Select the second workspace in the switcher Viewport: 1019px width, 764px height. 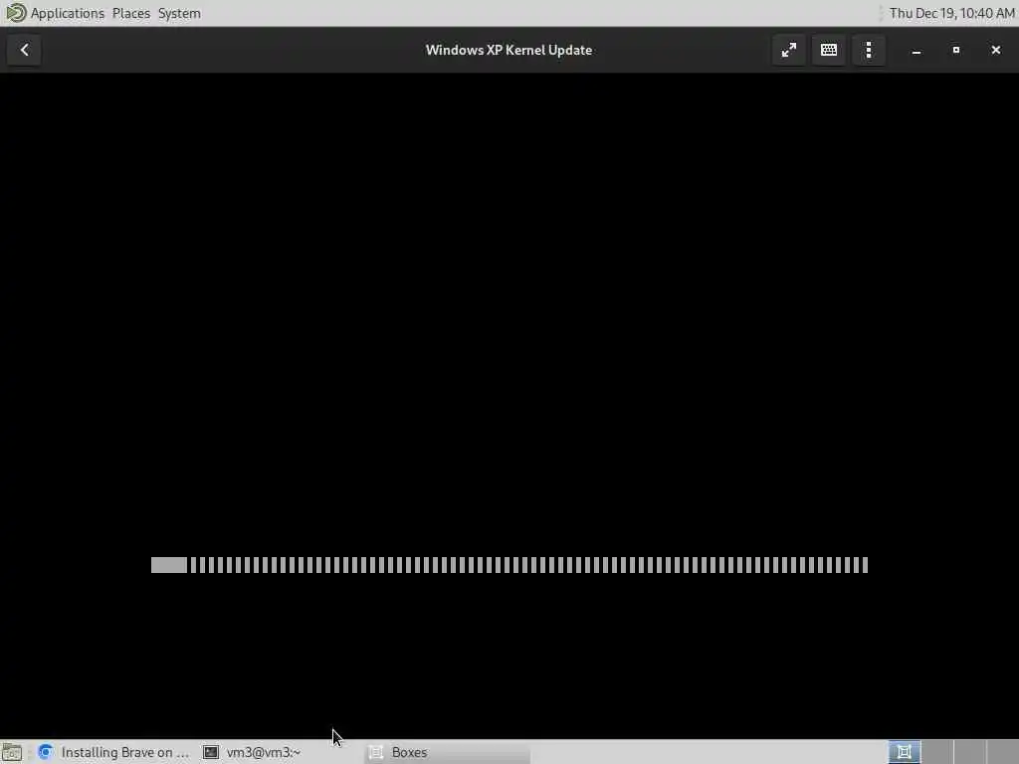936,752
